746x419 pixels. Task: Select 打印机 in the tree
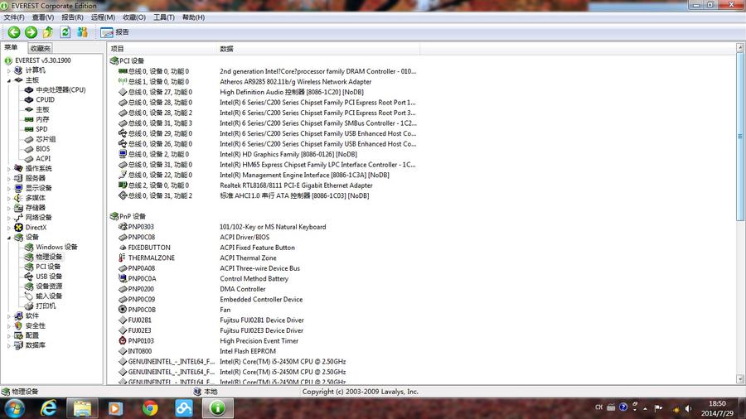point(46,306)
